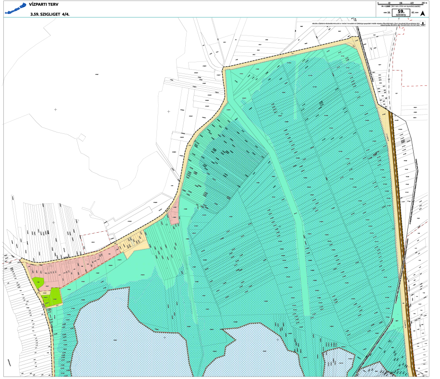Select the beige parcel block near pink zone
Screen dimensions: 440x379
[133, 241]
